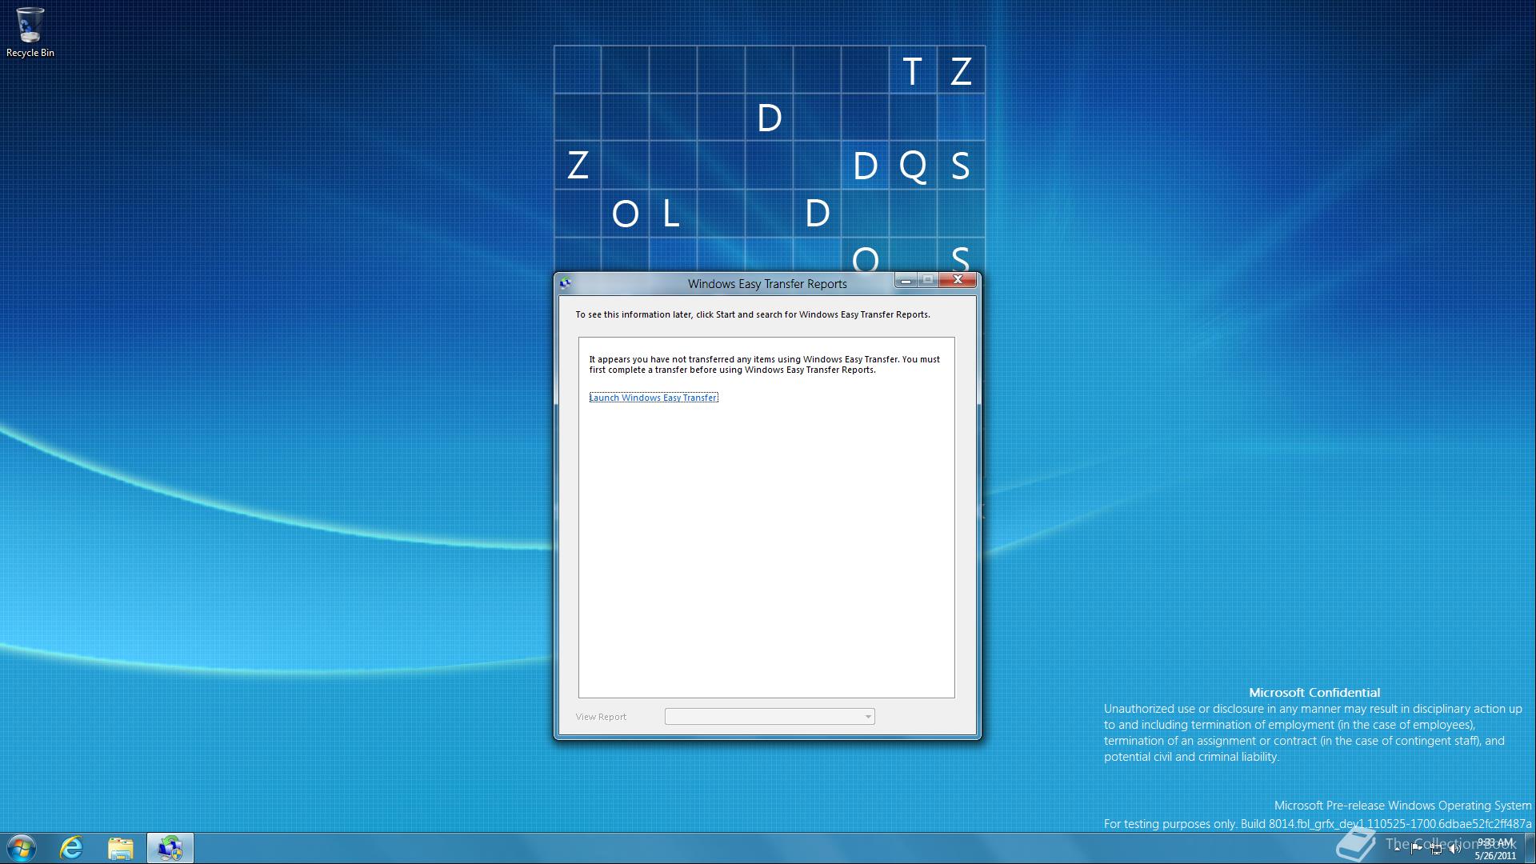Open the network status tray icon
1536x864 pixels.
click(x=1437, y=849)
